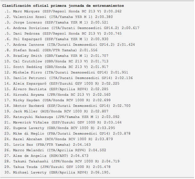195x179 pixels.
Task: Click Valentino Rossi's 2:00.380 entry
Action: [58, 17]
